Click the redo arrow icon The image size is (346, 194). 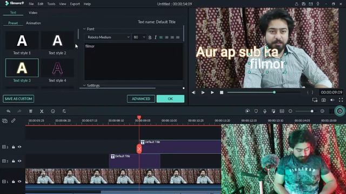(19, 112)
